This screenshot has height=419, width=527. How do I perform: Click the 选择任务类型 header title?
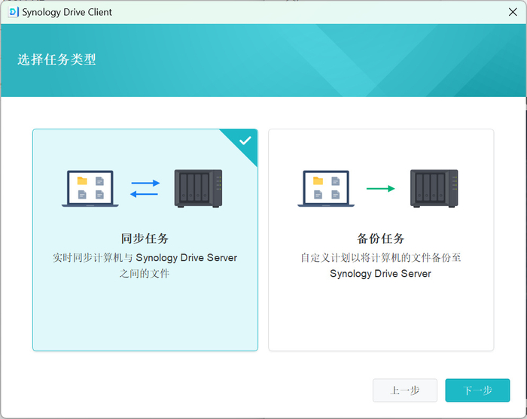pyautogui.click(x=56, y=59)
